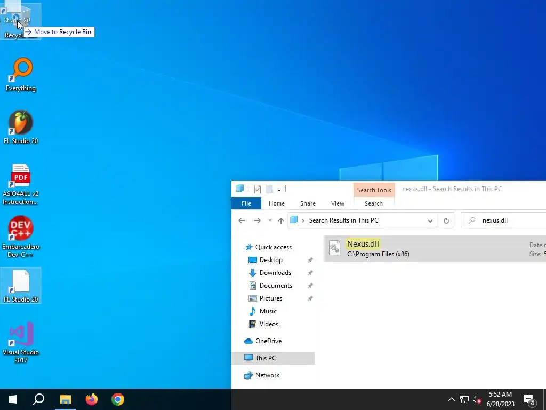The width and height of the screenshot is (546, 410).
Task: Open network status tray icon
Action: coord(464,399)
